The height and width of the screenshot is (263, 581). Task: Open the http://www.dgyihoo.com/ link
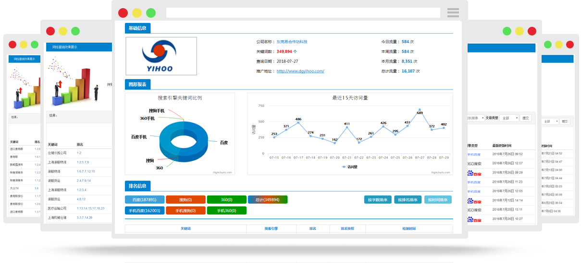pyautogui.click(x=300, y=71)
